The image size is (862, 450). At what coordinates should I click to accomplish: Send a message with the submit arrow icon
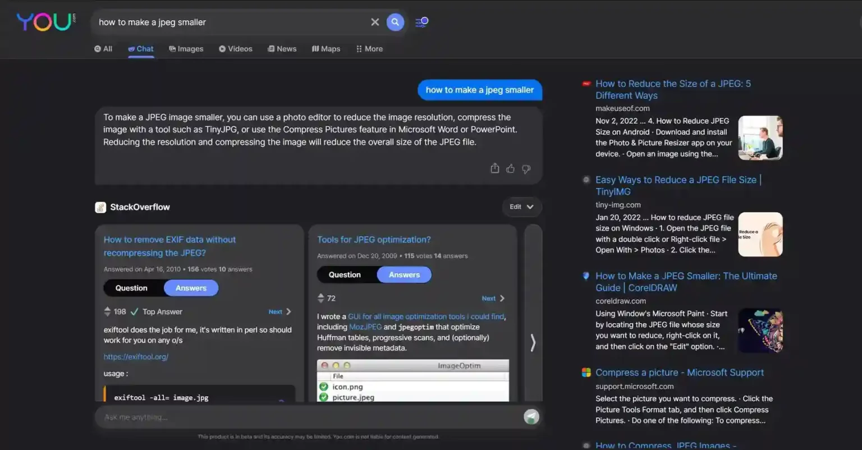pos(530,416)
